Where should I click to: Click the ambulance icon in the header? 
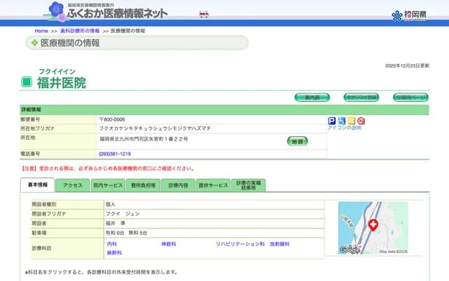coord(204,13)
